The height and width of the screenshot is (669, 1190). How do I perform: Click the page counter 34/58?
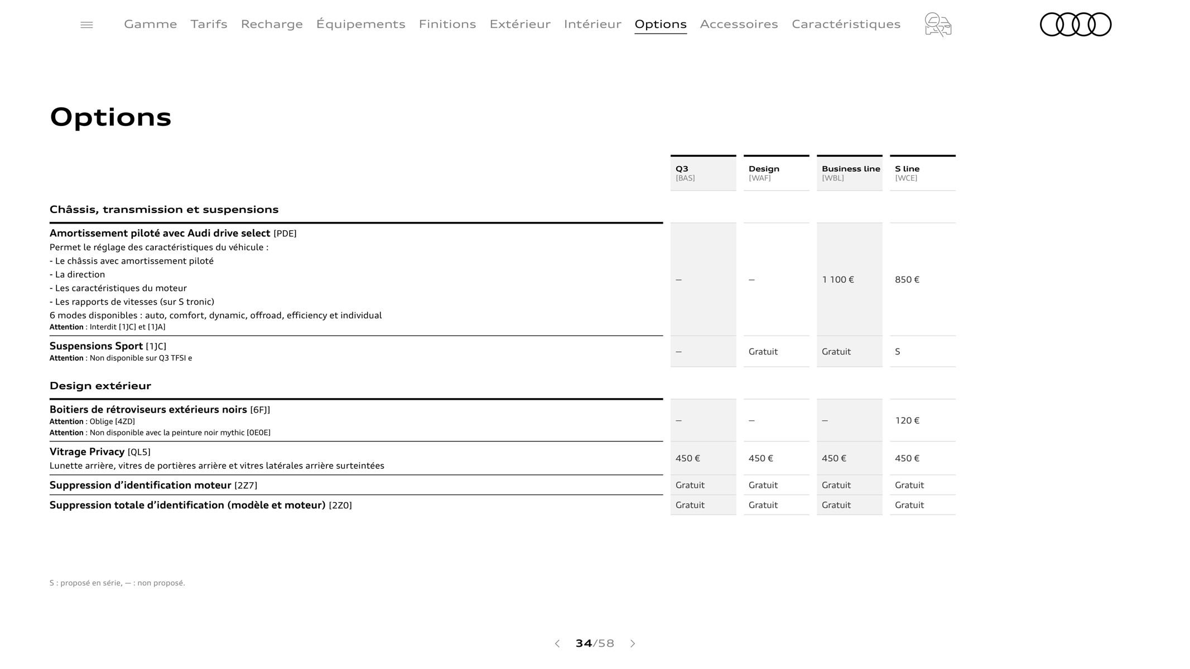point(595,643)
